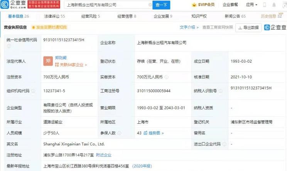Image resolution: width=287 pixels, height=171 pixels.
Task: Click the mobile phone icon in header
Action: [265, 5]
